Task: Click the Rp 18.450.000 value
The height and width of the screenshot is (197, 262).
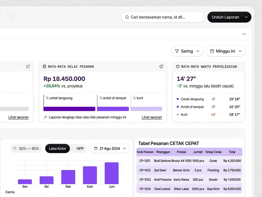Action: point(64,79)
